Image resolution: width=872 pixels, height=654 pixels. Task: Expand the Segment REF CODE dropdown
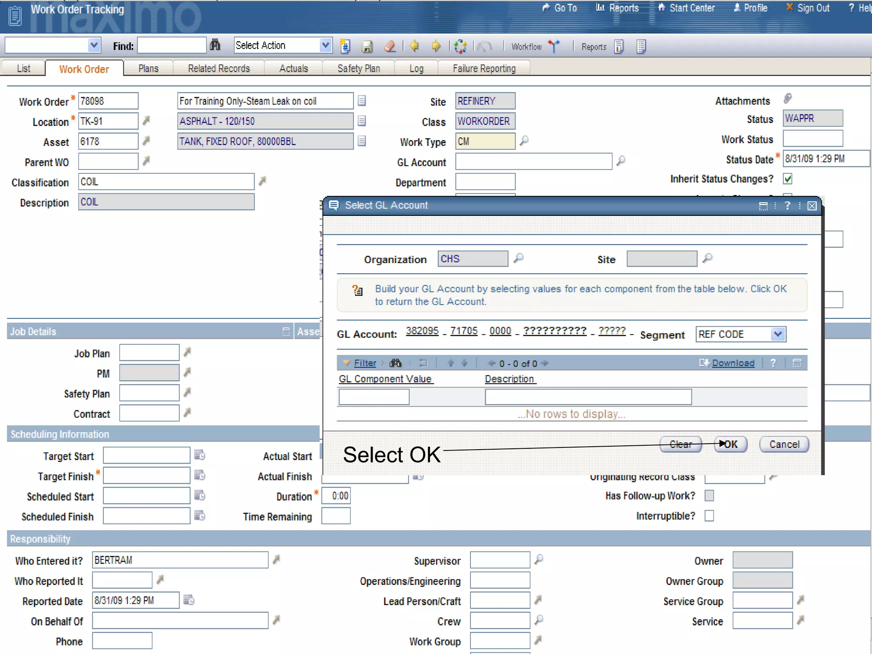(x=778, y=334)
